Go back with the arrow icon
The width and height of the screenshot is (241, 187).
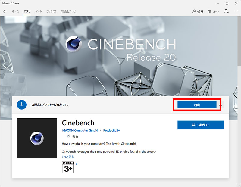(x=5, y=11)
